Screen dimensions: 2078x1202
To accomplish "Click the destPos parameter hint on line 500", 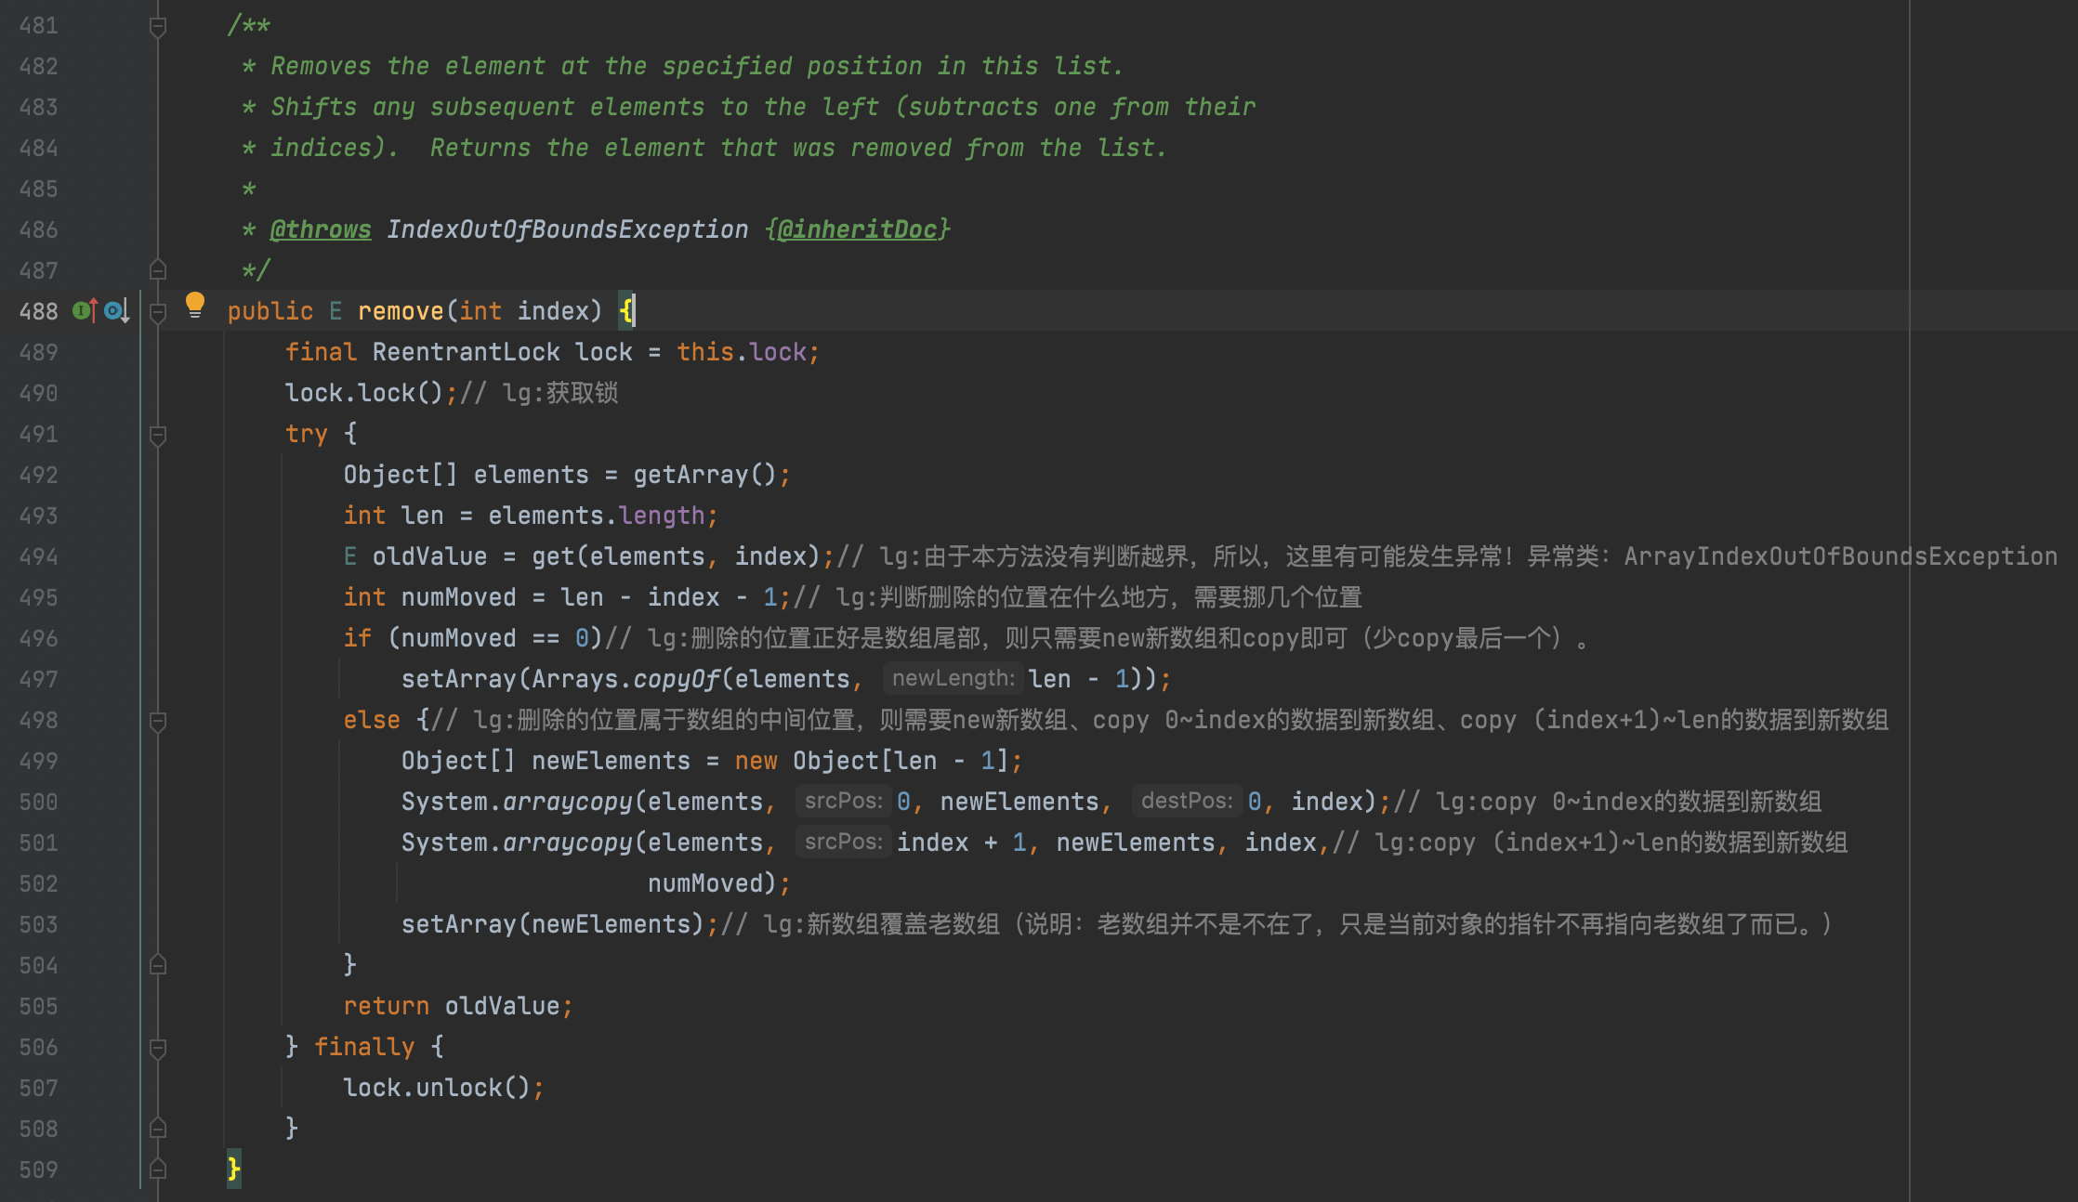I will pos(1187,802).
